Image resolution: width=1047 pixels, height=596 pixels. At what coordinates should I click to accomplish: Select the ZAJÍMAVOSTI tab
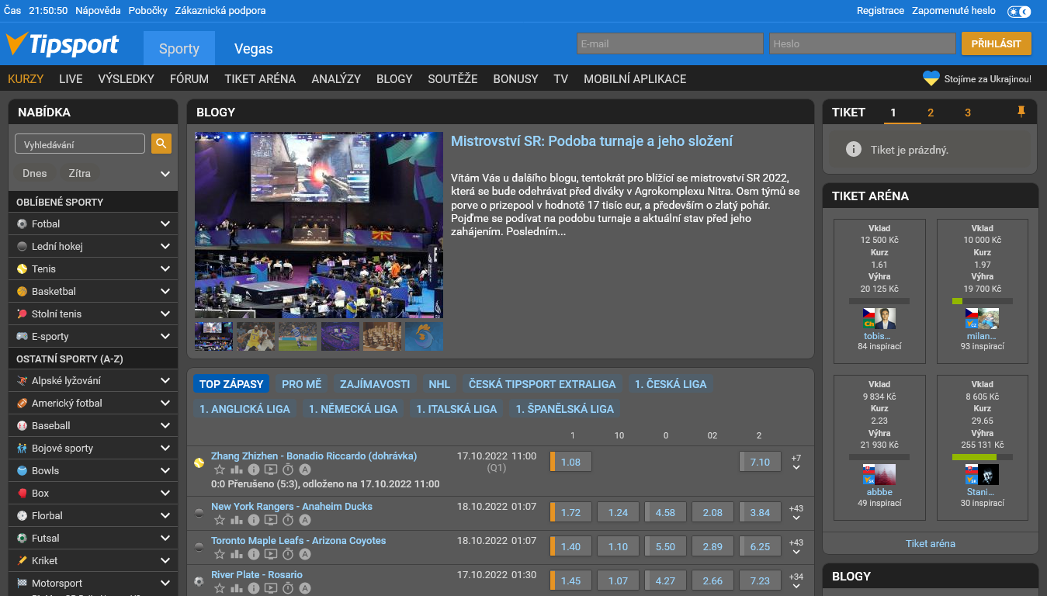[375, 383]
